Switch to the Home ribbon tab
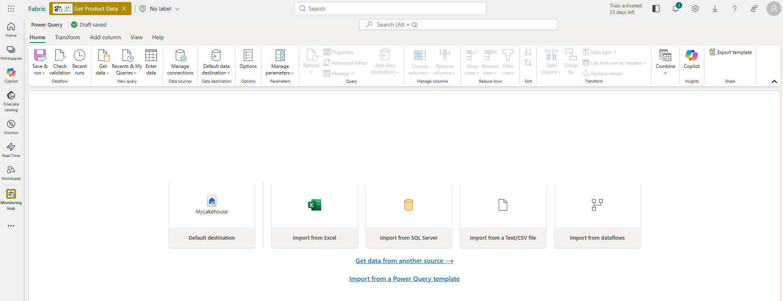Viewport: 783px width, 301px height. [37, 37]
